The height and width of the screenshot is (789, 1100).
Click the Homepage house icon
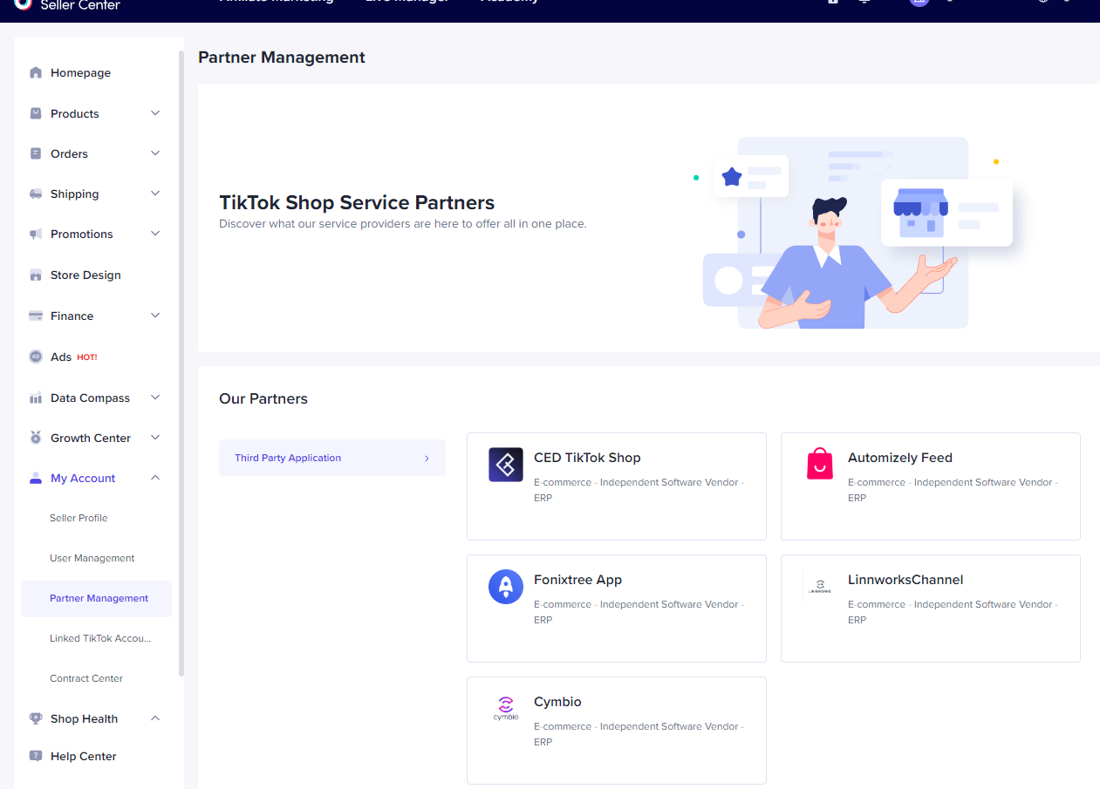36,72
